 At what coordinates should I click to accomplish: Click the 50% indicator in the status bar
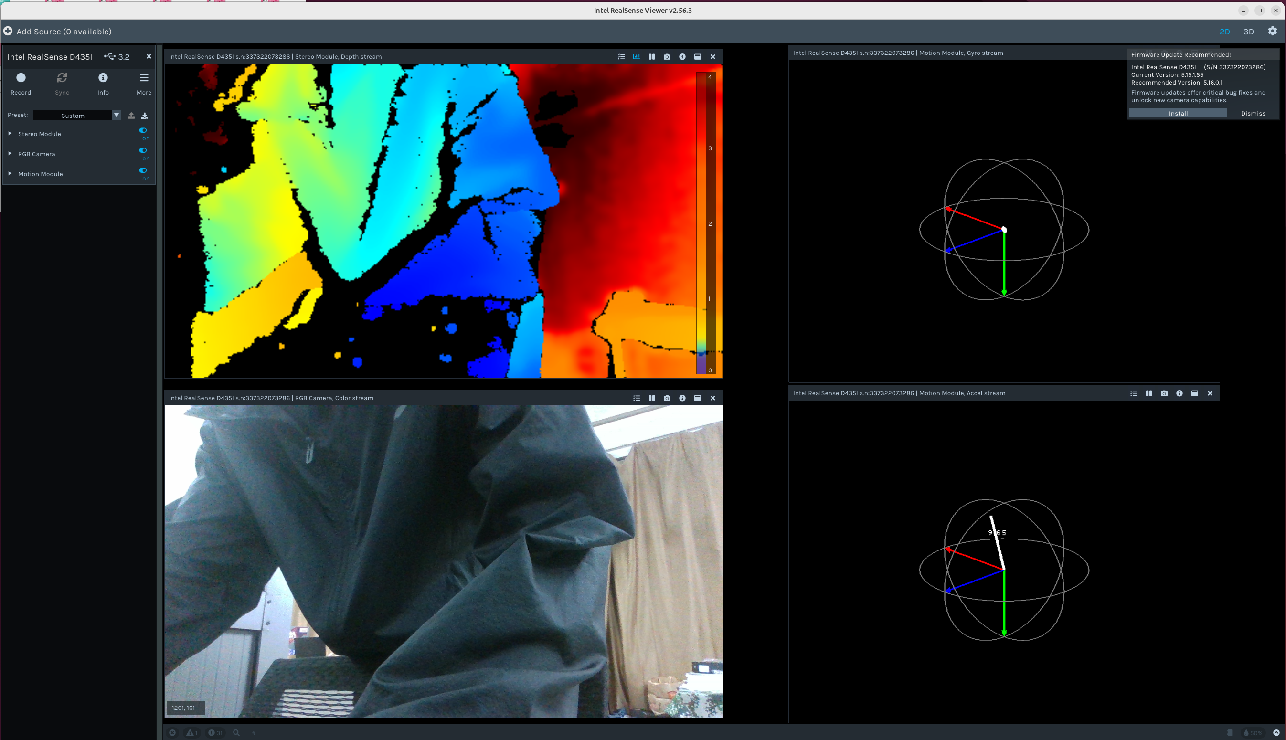pyautogui.click(x=1253, y=732)
